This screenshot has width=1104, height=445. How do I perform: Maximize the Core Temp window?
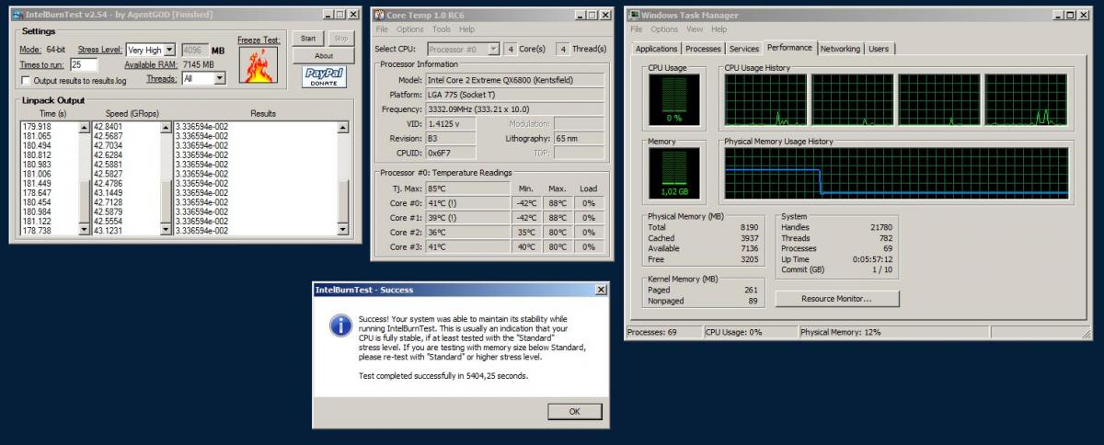pyautogui.click(x=591, y=15)
